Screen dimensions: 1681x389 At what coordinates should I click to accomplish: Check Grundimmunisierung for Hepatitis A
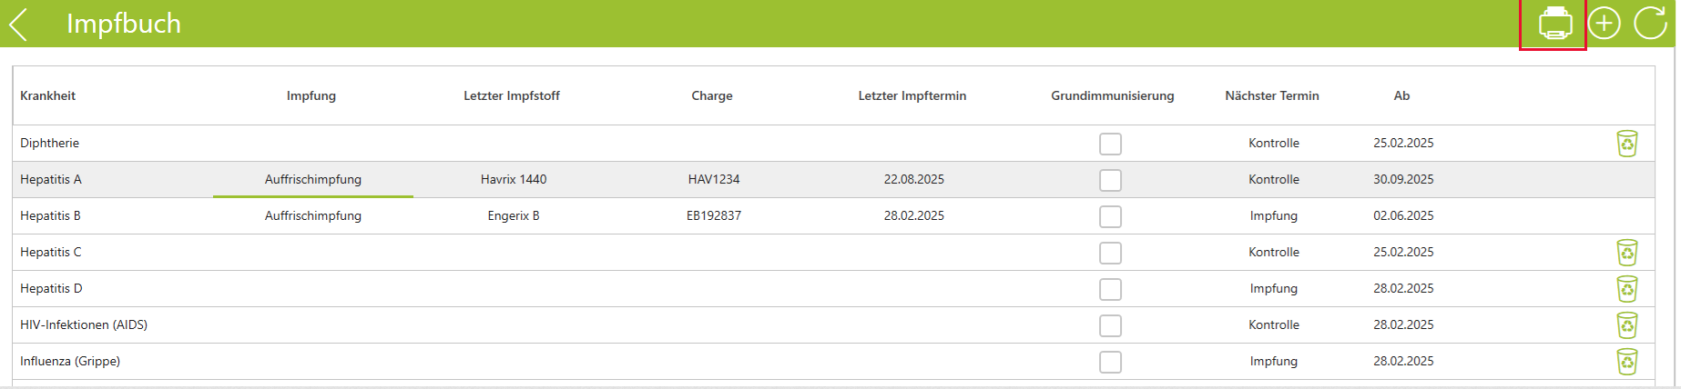coord(1110,180)
